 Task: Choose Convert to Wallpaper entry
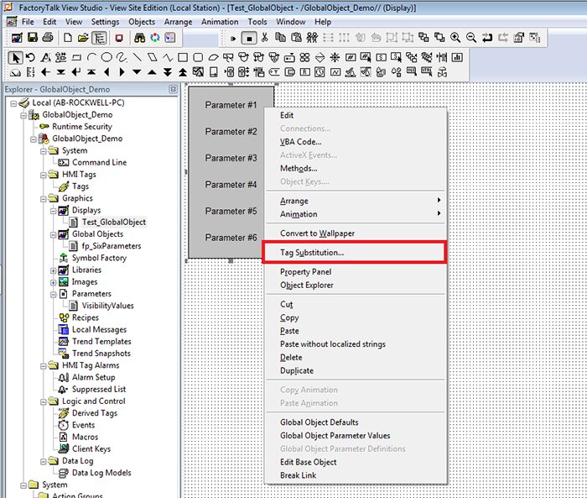click(x=355, y=233)
